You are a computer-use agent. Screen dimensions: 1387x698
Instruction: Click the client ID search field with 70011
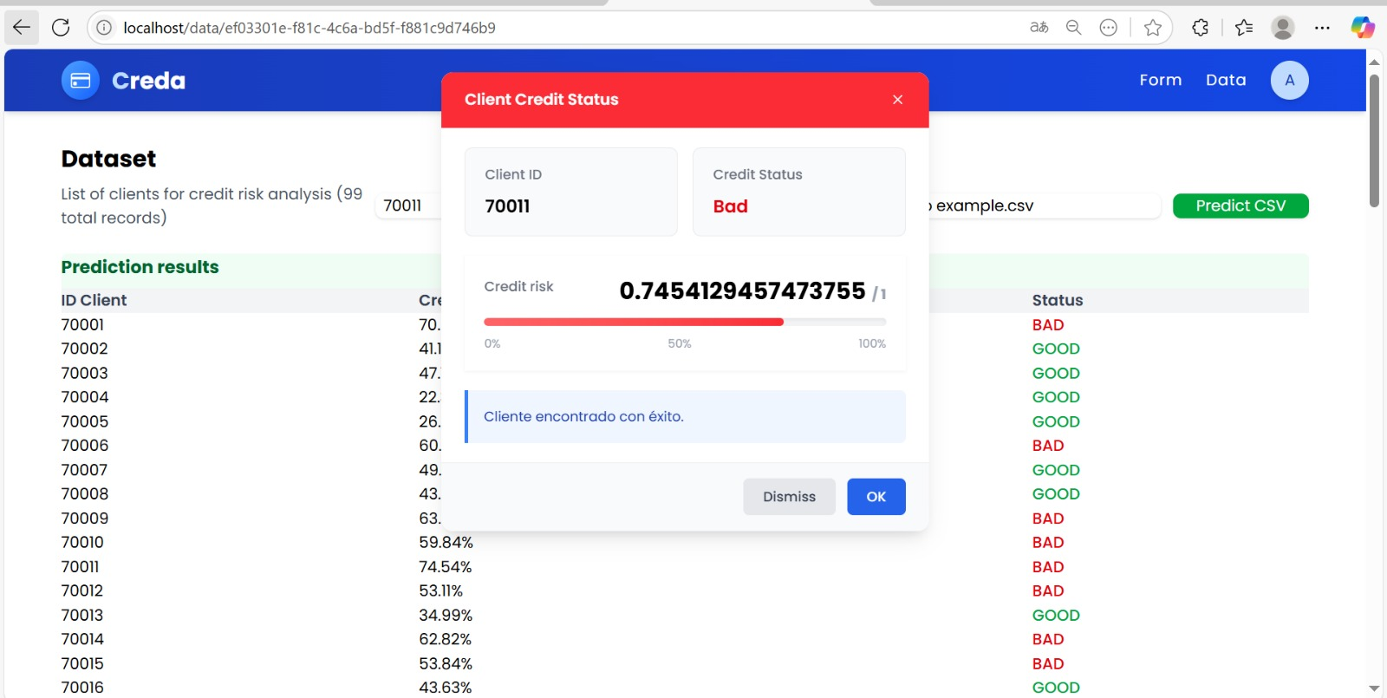pos(408,205)
